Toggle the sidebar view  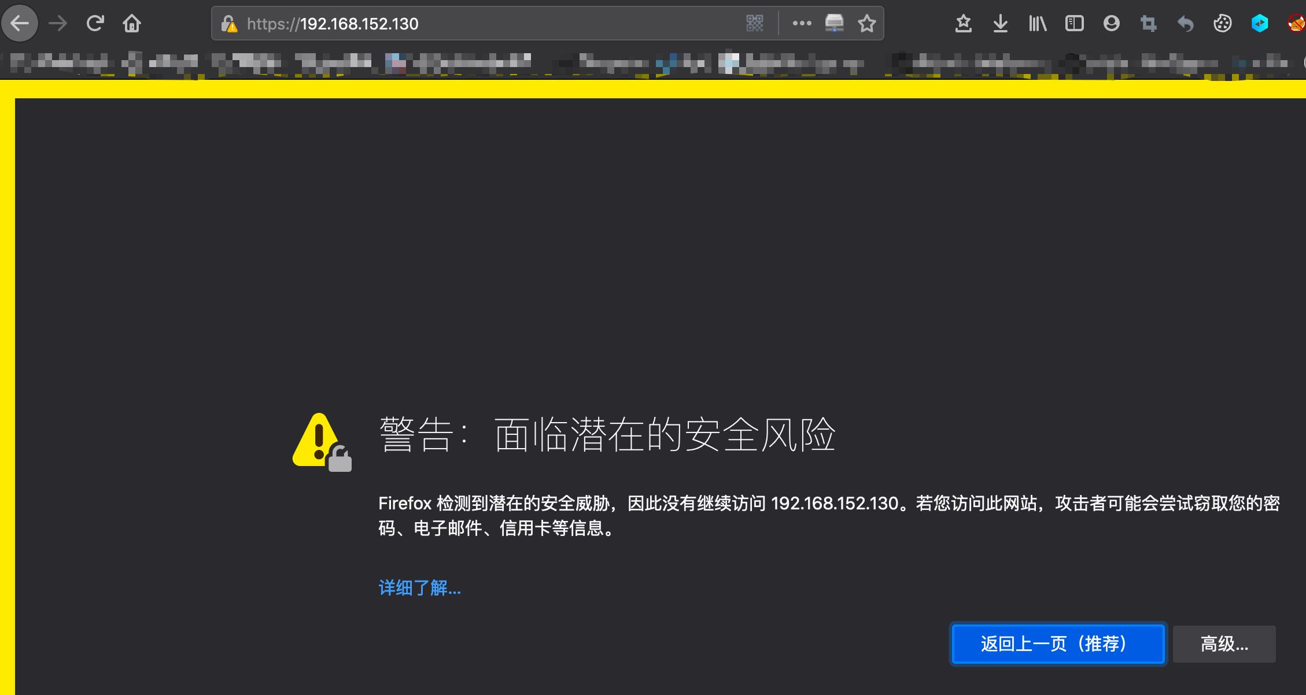pyautogui.click(x=1074, y=24)
